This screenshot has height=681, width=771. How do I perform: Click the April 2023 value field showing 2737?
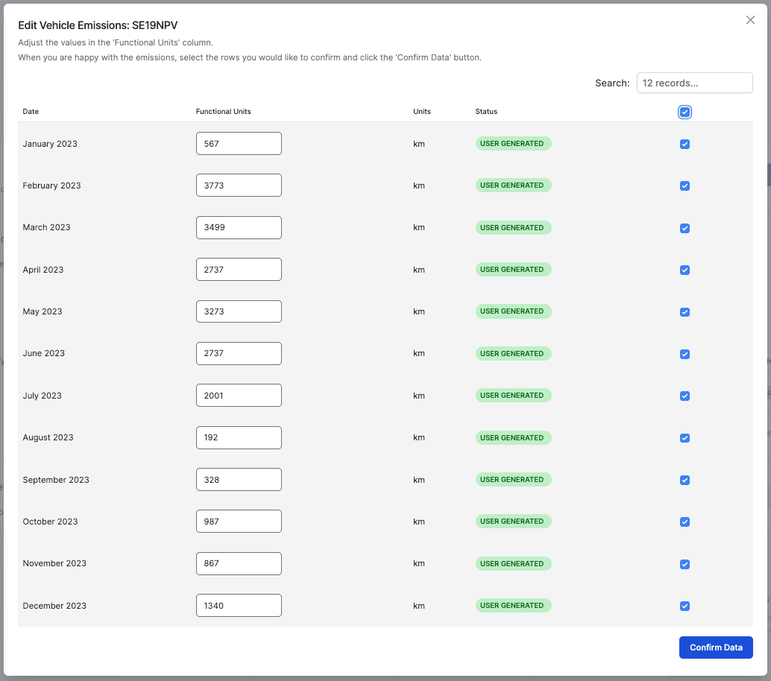239,270
